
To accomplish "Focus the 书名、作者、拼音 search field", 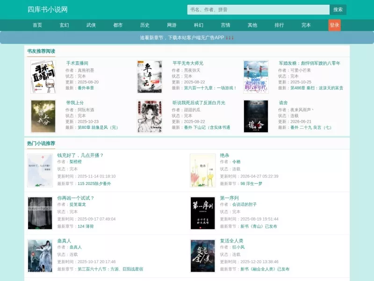I will [x=259, y=9].
